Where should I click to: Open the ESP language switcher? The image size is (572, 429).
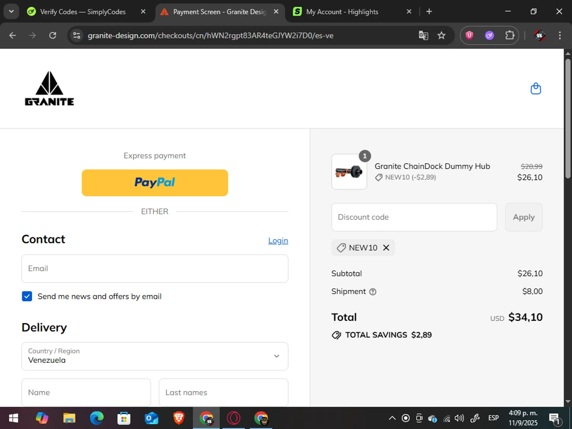(x=493, y=418)
